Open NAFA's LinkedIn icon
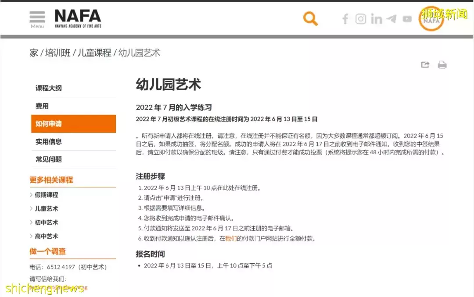 point(376,19)
